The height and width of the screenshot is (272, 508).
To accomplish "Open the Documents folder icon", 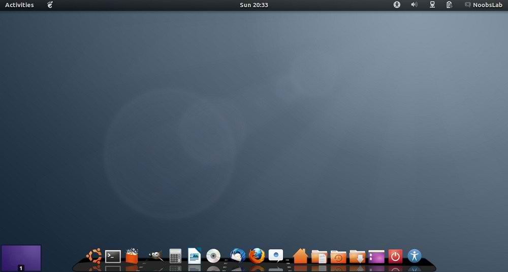I will [319, 257].
